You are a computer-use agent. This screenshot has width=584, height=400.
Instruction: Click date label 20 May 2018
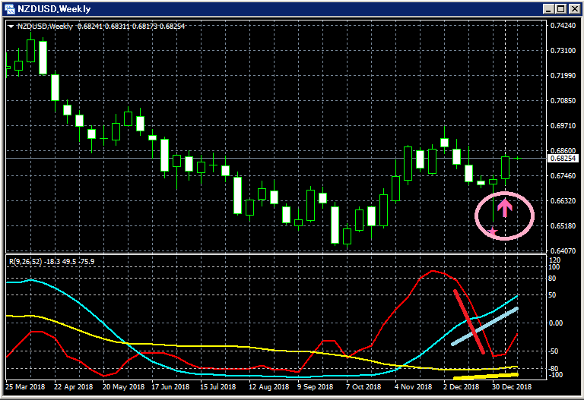[123, 386]
